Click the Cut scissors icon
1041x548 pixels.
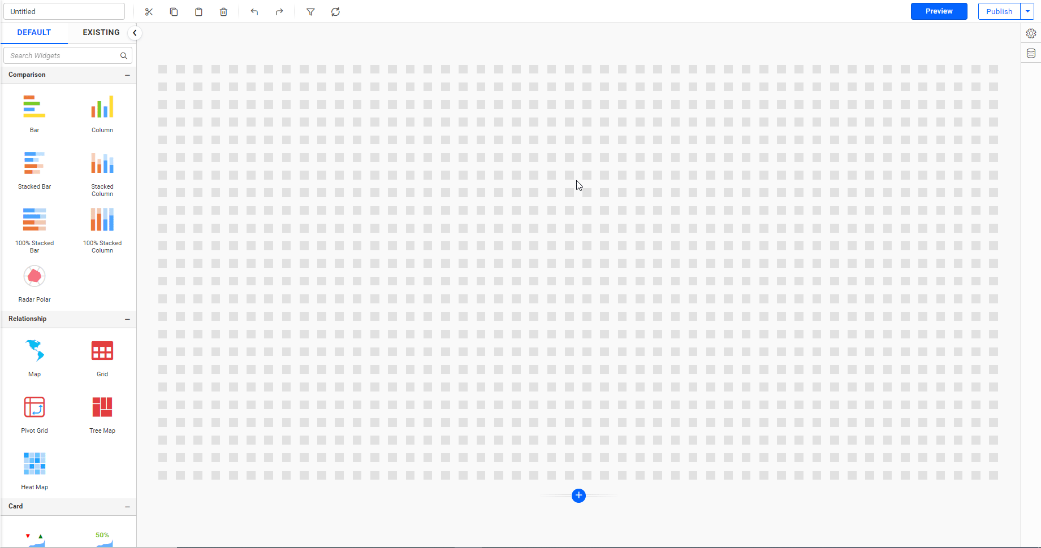(149, 12)
